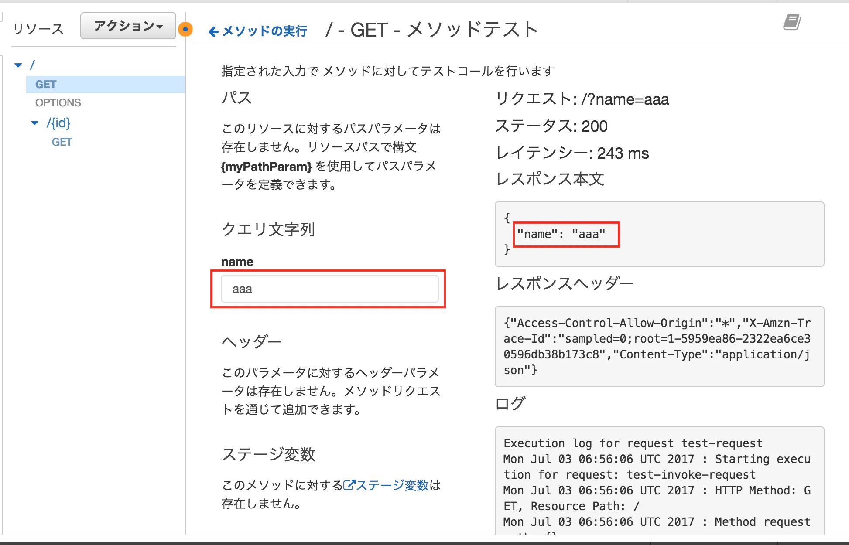Viewport: 849px width, 545px height.
Task: Select the root / resource
Action: click(x=32, y=65)
